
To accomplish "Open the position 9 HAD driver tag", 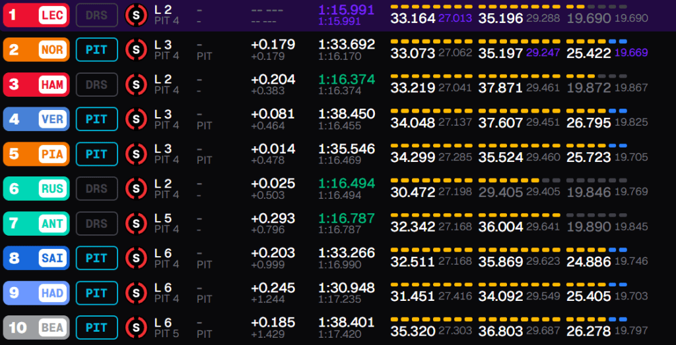I will pos(36,293).
